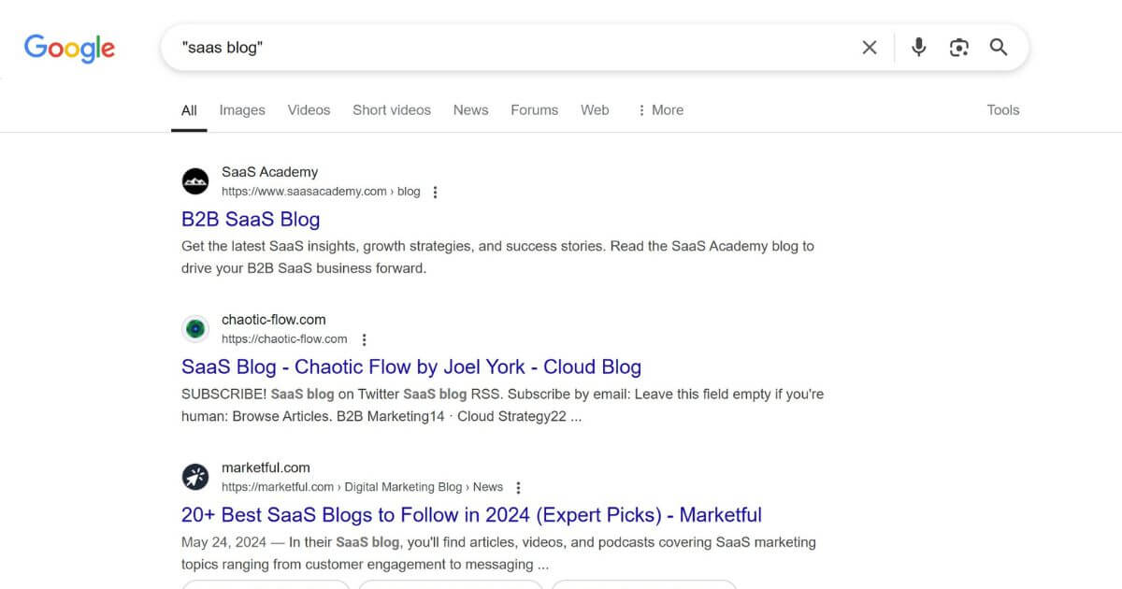The height and width of the screenshot is (589, 1122).
Task: Open the three-dot menu beside the chaotic-flow.com URL
Action: click(365, 339)
